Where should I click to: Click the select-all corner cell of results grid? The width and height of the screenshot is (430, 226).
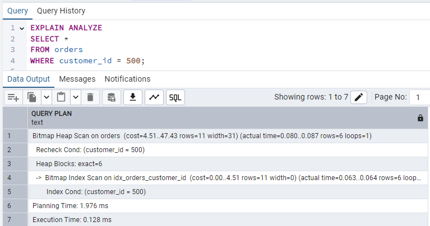click(15, 118)
